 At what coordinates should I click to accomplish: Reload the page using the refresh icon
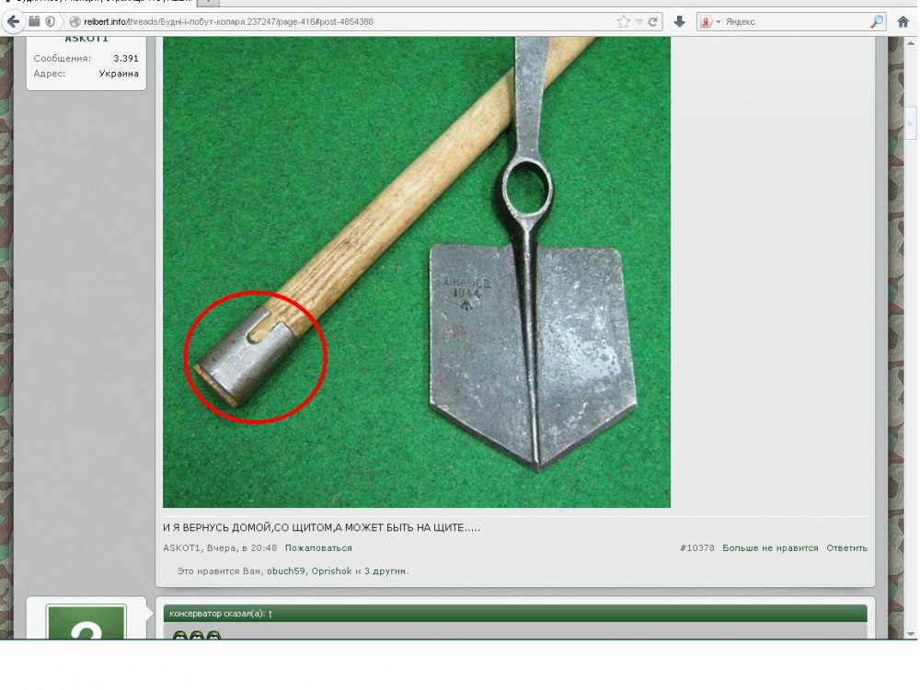click(653, 21)
